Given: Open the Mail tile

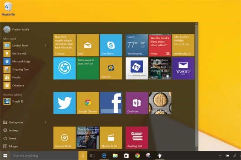Looking at the screenshot, I should 88,45.
